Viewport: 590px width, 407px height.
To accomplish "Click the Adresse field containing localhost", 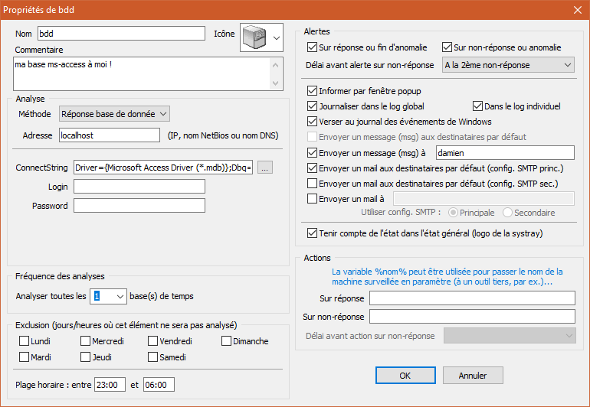I will coord(110,135).
